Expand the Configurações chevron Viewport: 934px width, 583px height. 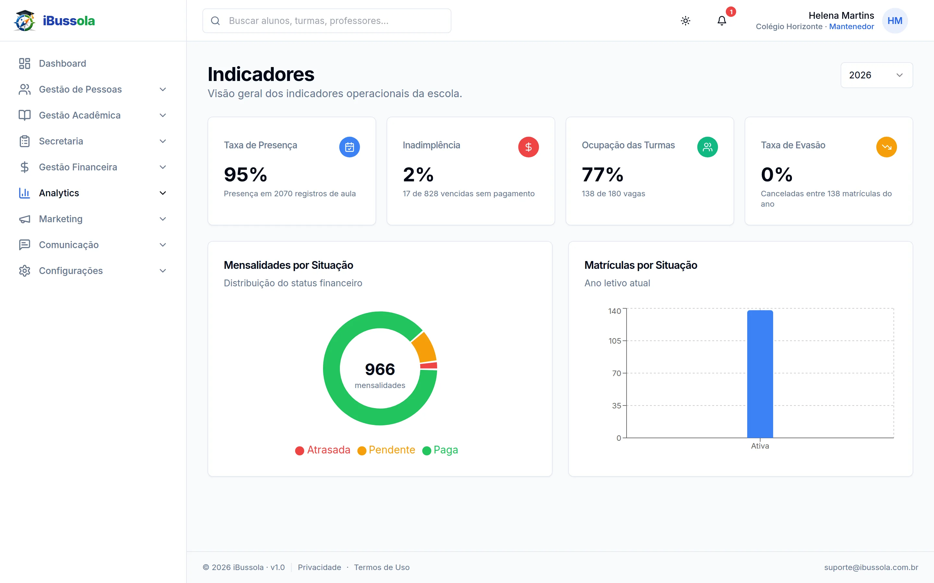coord(163,271)
